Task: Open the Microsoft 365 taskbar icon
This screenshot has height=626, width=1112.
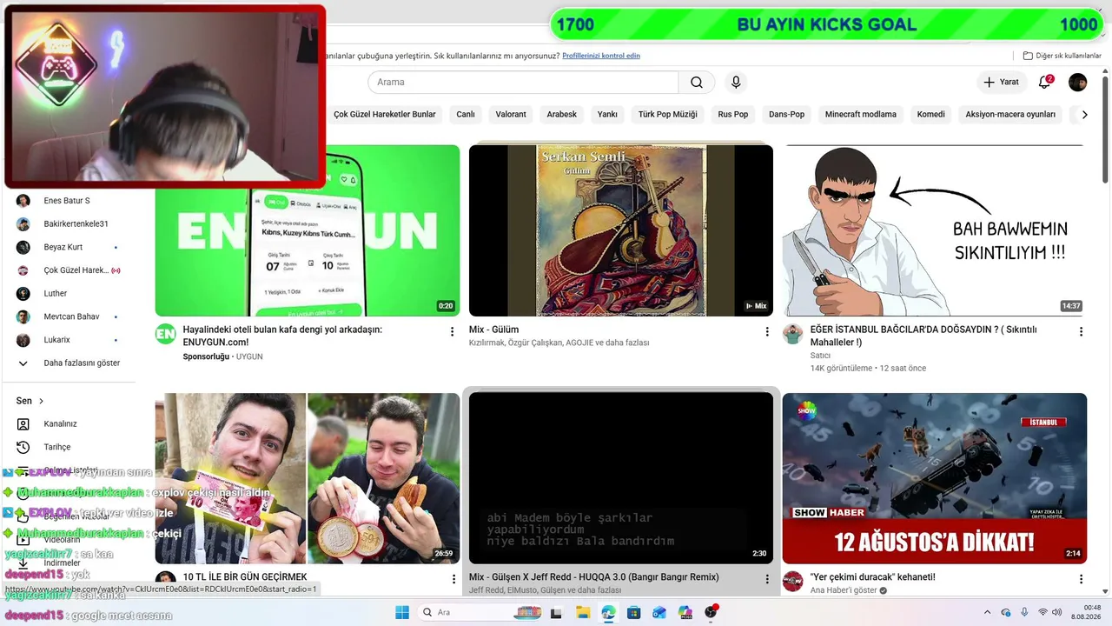Action: point(685,612)
